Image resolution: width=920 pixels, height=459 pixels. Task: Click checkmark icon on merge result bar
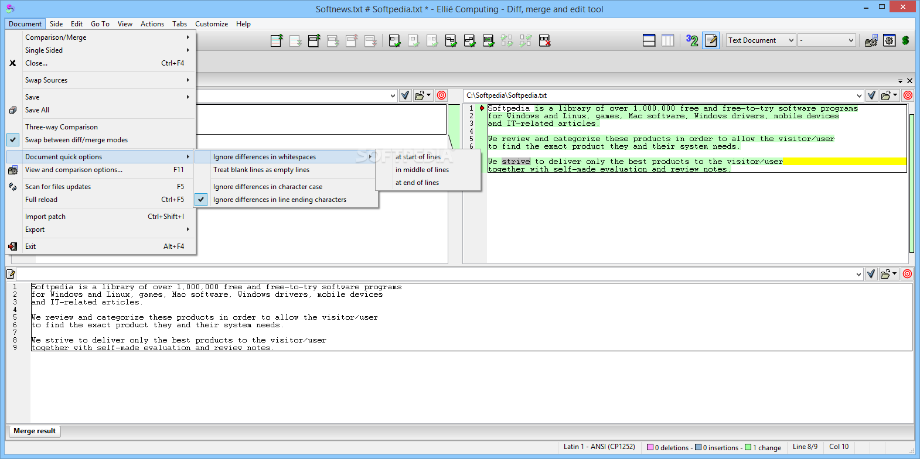click(871, 274)
